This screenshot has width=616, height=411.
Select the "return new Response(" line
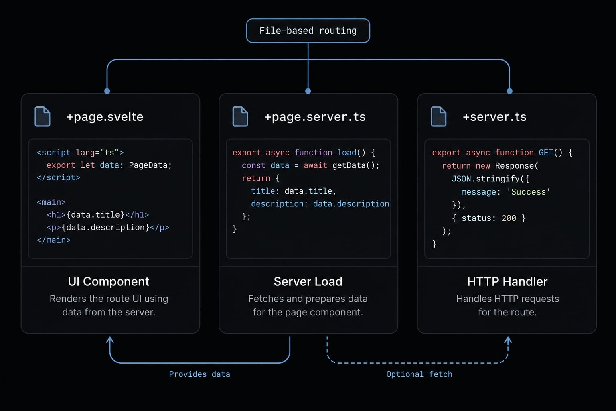tap(490, 166)
